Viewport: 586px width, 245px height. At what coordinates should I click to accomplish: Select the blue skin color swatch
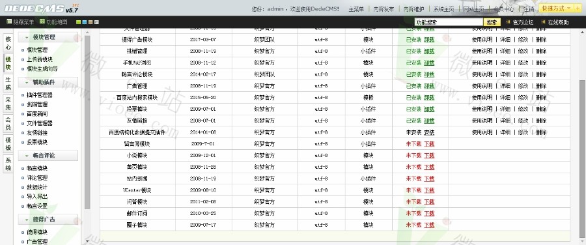[84, 22]
